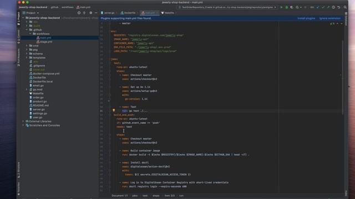Expand the templates folder
The image size is (355, 199).
(x=27, y=57)
